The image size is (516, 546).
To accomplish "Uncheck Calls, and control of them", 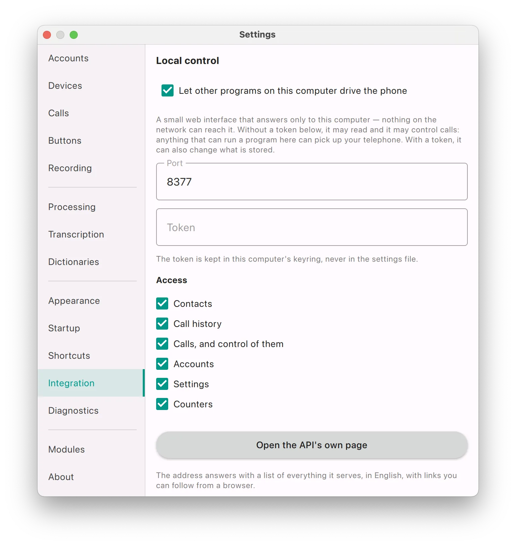I will 162,344.
